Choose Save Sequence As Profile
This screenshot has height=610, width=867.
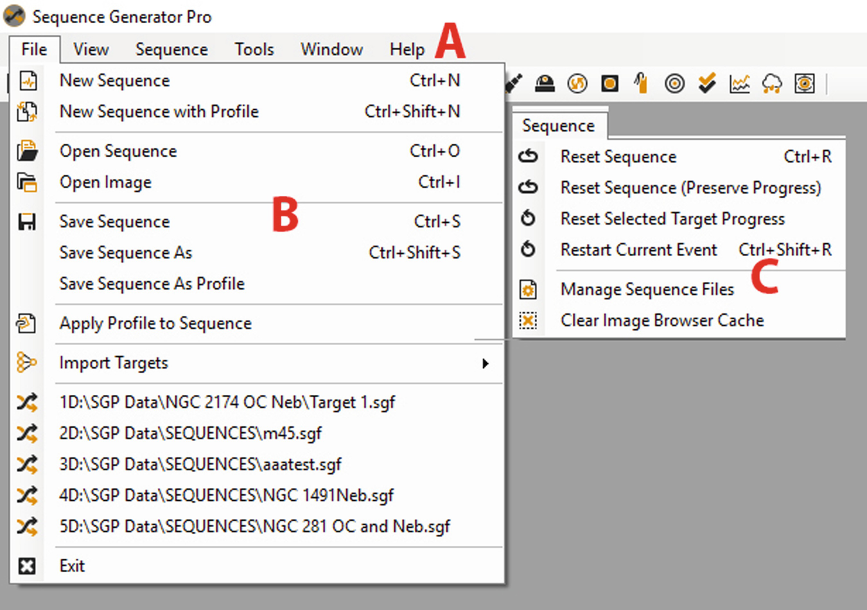point(257,283)
